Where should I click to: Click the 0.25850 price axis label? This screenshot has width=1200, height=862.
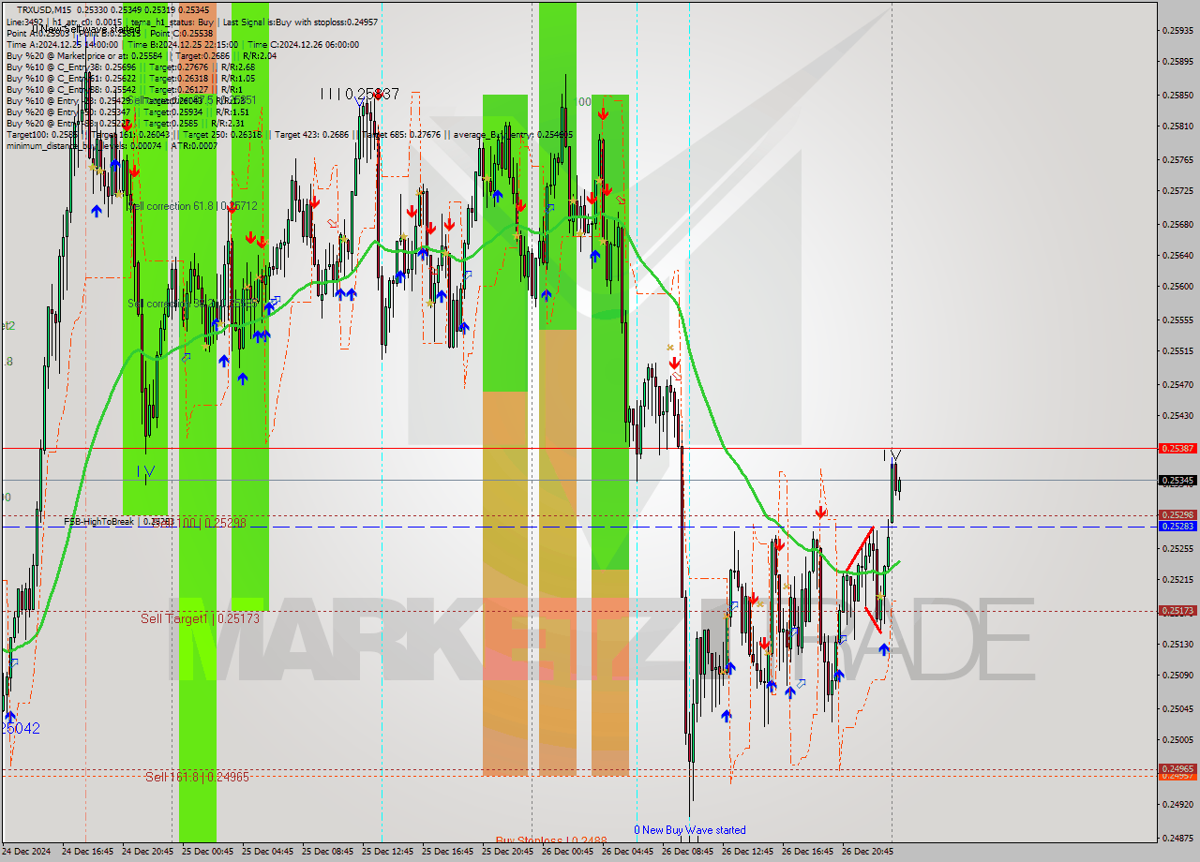click(1177, 95)
